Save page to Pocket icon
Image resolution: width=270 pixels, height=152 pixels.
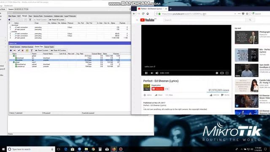243,14
